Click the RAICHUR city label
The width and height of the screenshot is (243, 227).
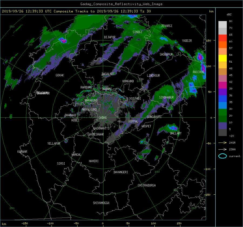point(198,72)
